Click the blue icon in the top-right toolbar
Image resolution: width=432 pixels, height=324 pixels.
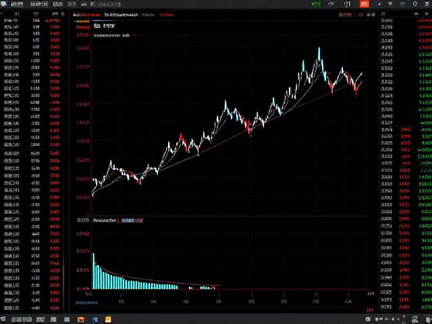[403, 4]
